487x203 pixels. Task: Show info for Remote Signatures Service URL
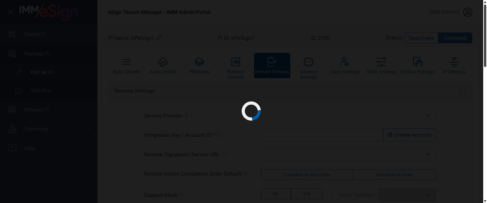pos(224,154)
